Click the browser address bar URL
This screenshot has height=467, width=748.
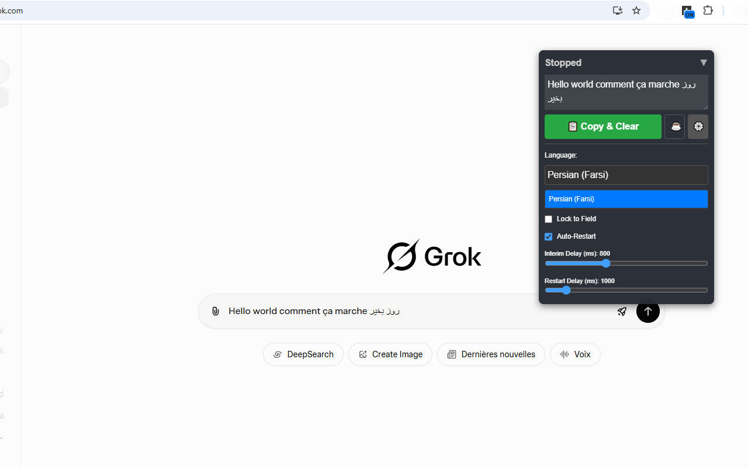(x=12, y=11)
